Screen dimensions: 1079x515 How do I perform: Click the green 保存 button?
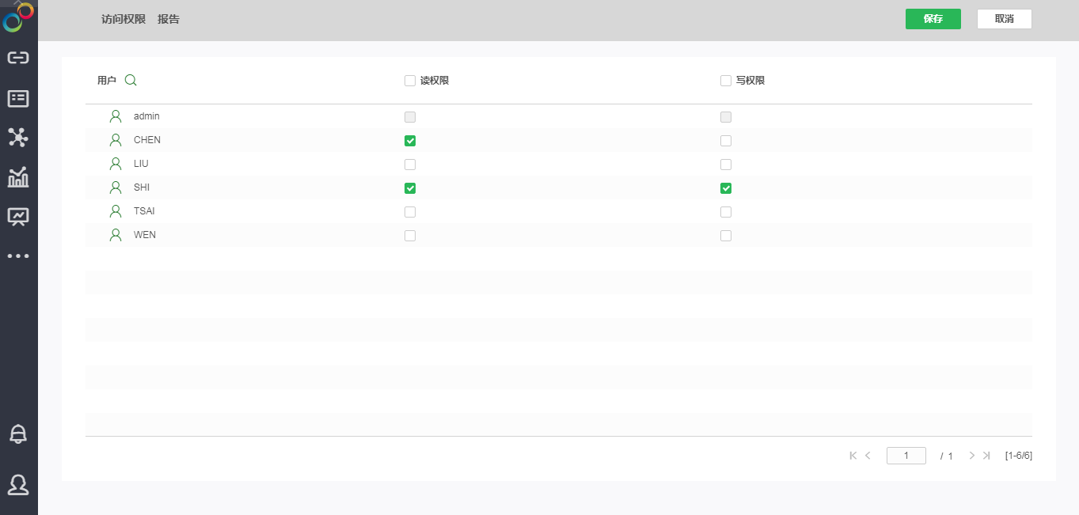[933, 19]
